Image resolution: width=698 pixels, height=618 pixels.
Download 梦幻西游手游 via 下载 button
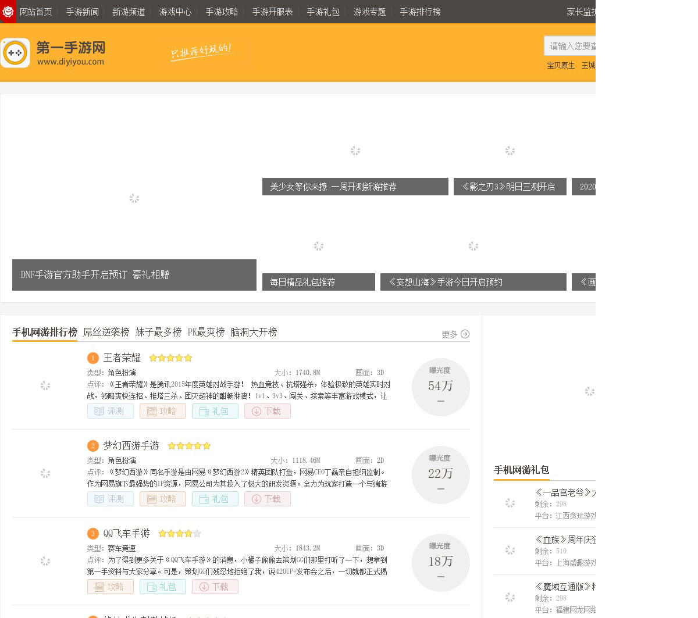coord(268,499)
